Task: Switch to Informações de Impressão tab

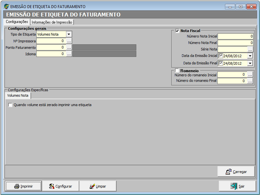Action: tap(52, 22)
